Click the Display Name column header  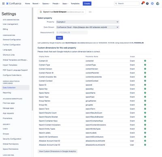tap(44, 56)
